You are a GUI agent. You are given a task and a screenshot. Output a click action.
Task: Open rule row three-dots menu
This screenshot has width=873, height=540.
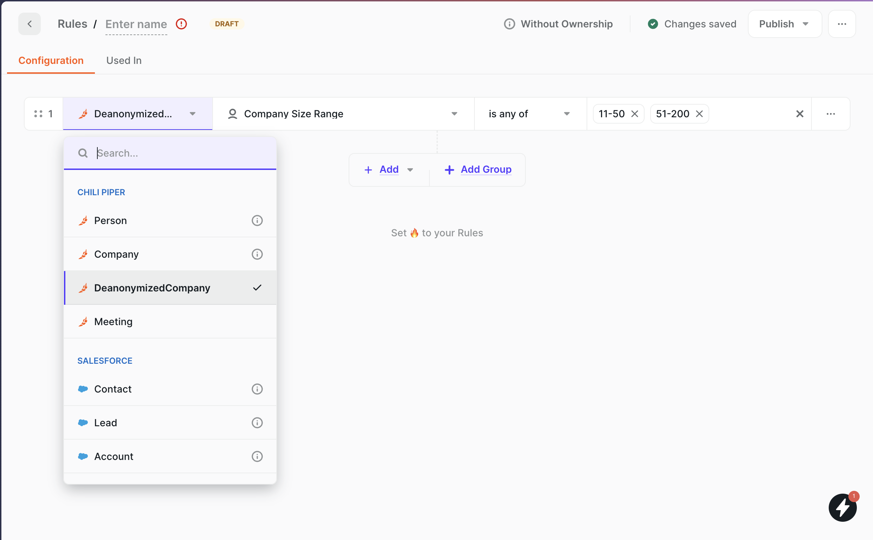(830, 113)
